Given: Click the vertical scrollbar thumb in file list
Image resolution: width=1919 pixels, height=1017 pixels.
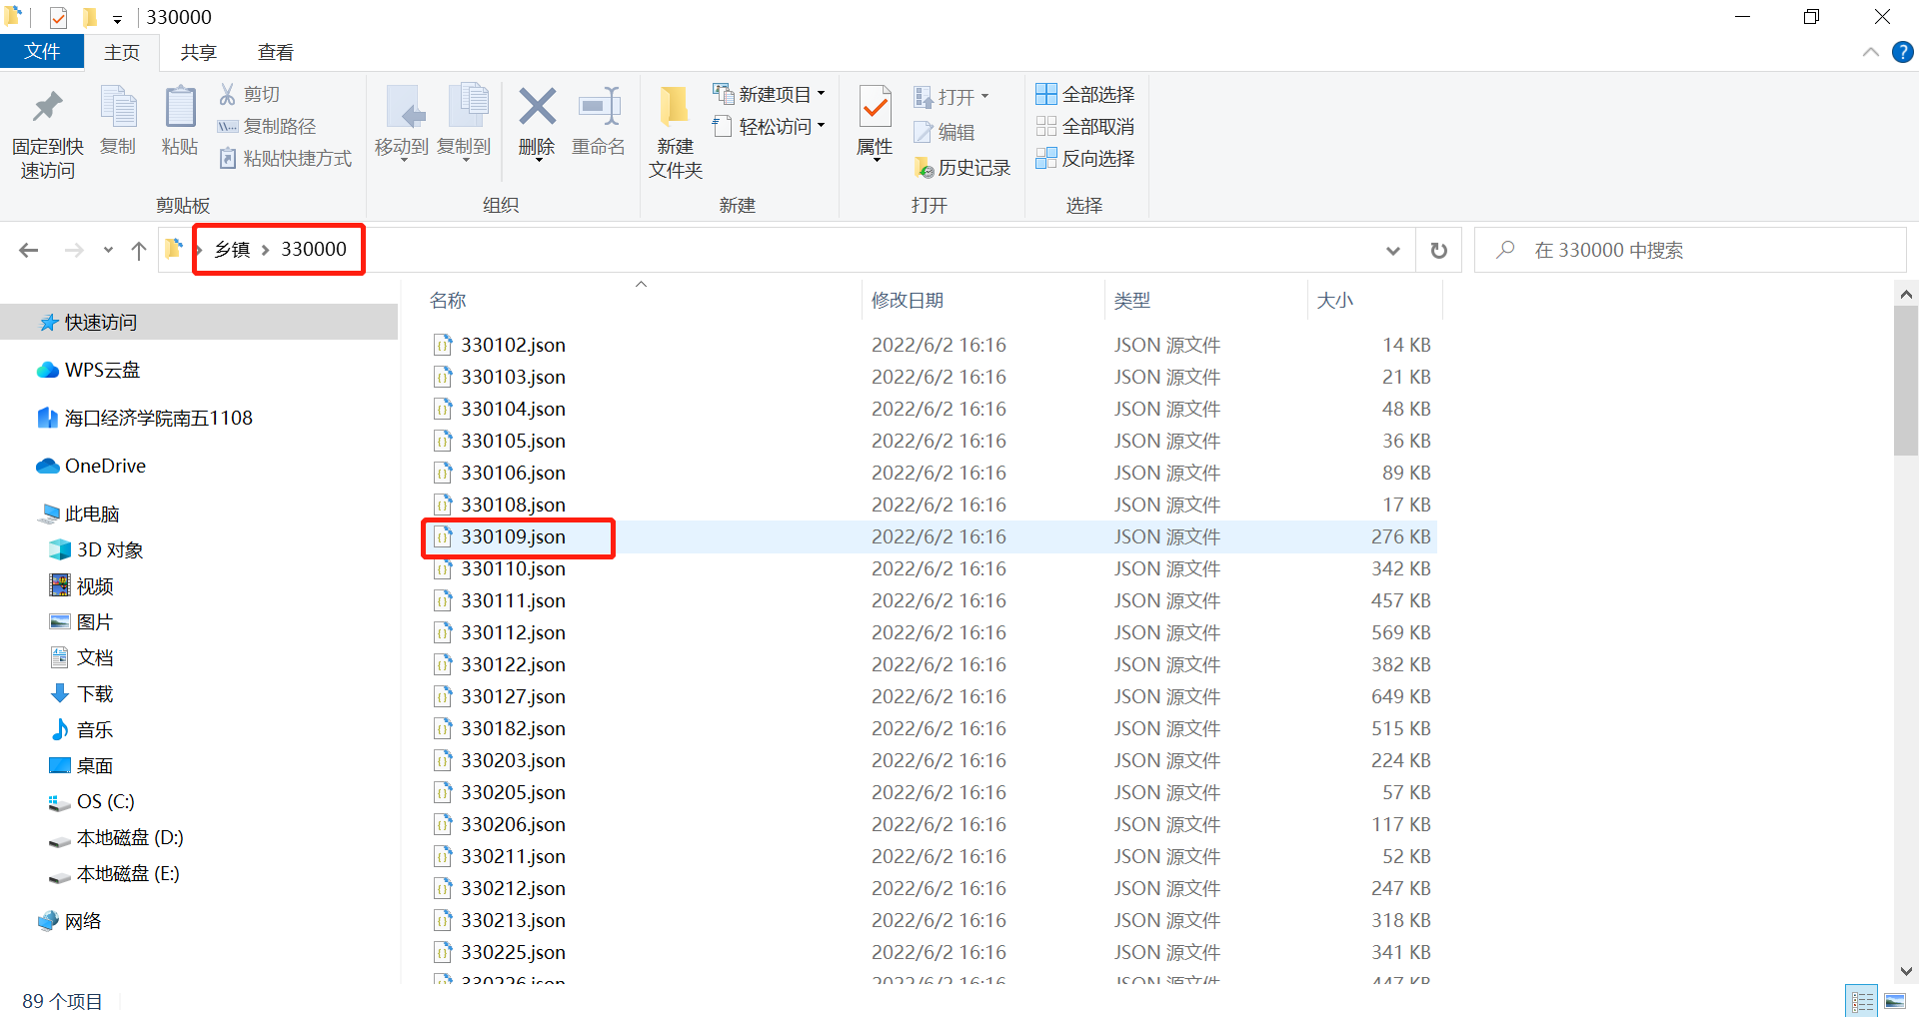Looking at the screenshot, I should [x=1905, y=380].
